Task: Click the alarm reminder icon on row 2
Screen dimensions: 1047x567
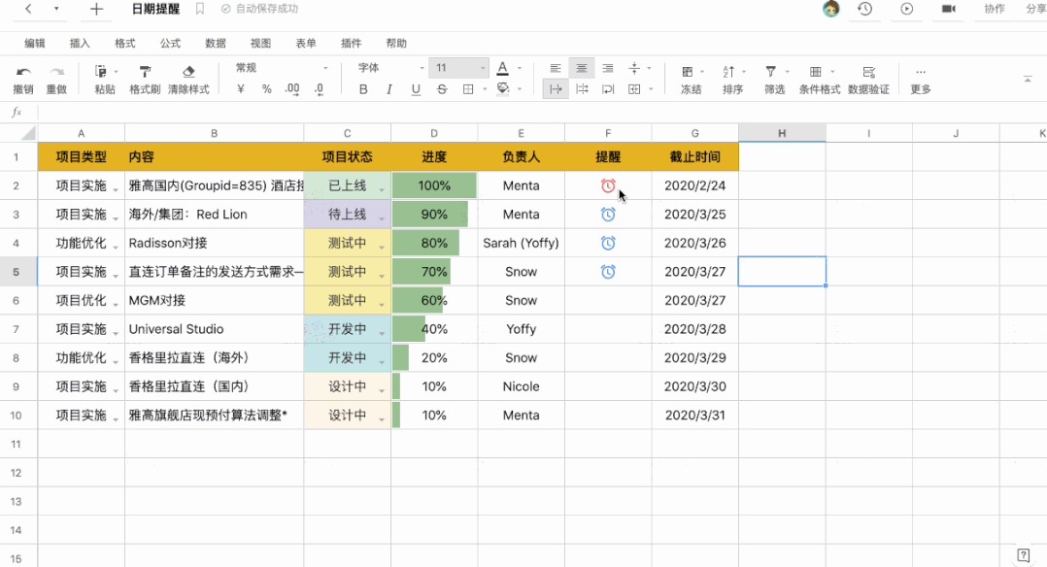Action: click(607, 184)
